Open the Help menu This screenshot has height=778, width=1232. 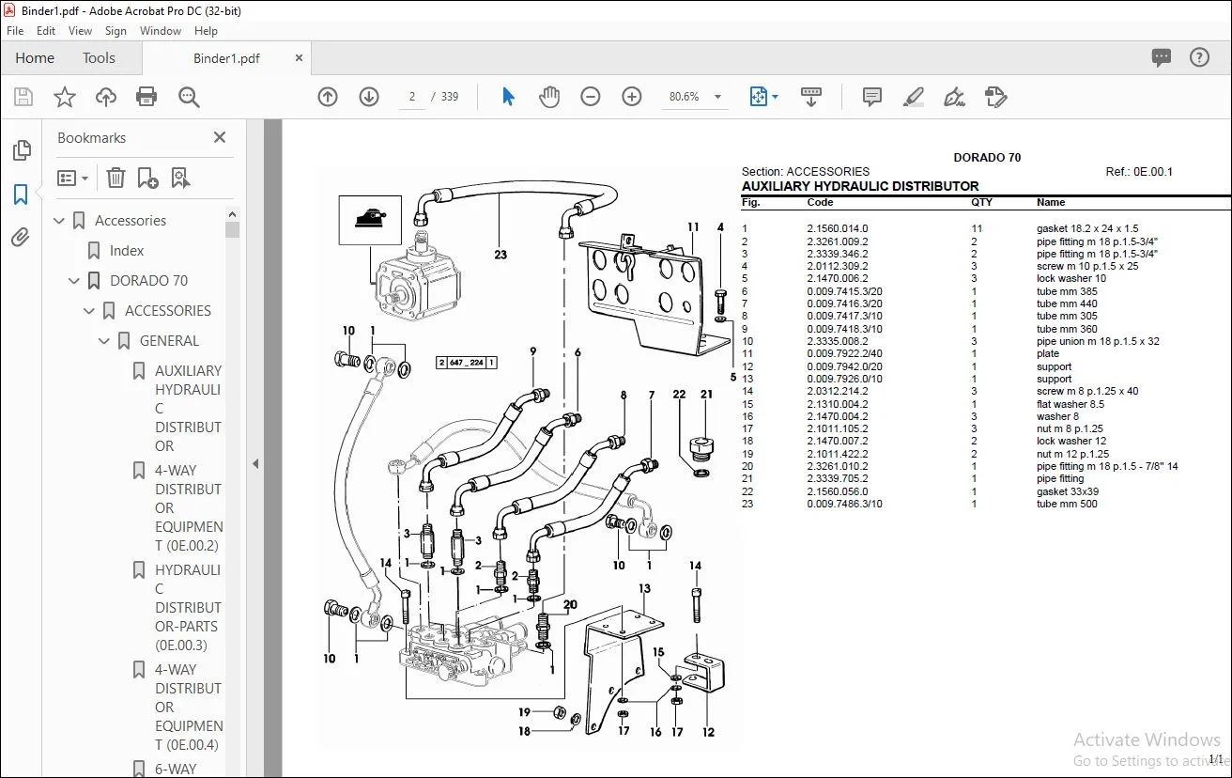tap(206, 31)
